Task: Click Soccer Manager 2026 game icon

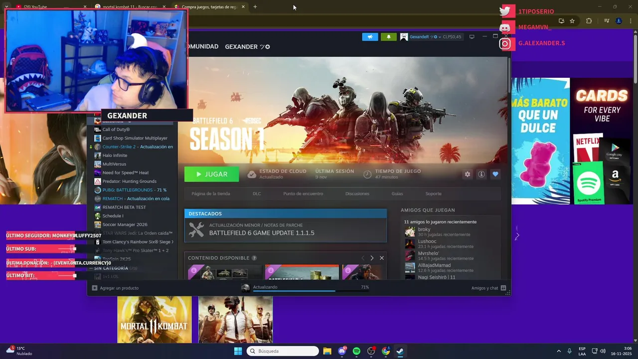Action: tap(98, 224)
